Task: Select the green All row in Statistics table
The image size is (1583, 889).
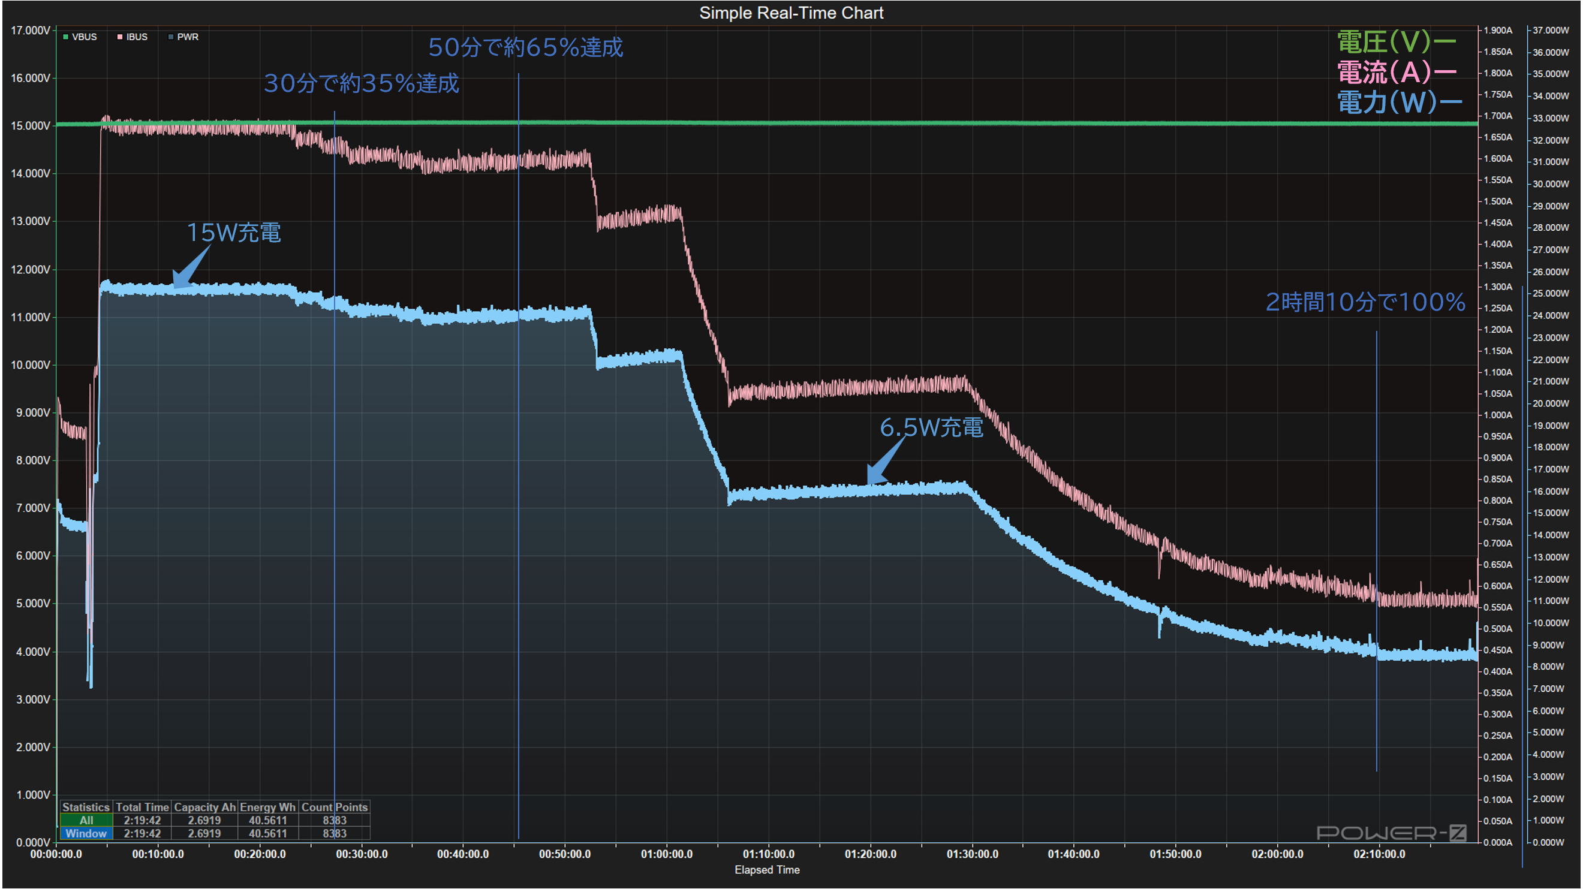Action: click(x=86, y=820)
